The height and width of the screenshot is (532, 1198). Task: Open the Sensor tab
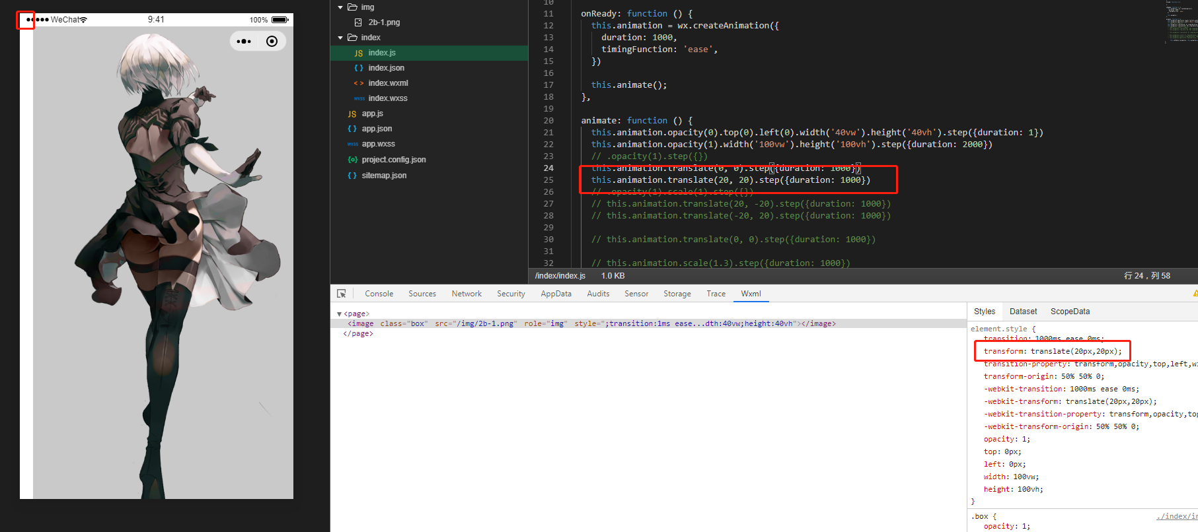pyautogui.click(x=636, y=294)
